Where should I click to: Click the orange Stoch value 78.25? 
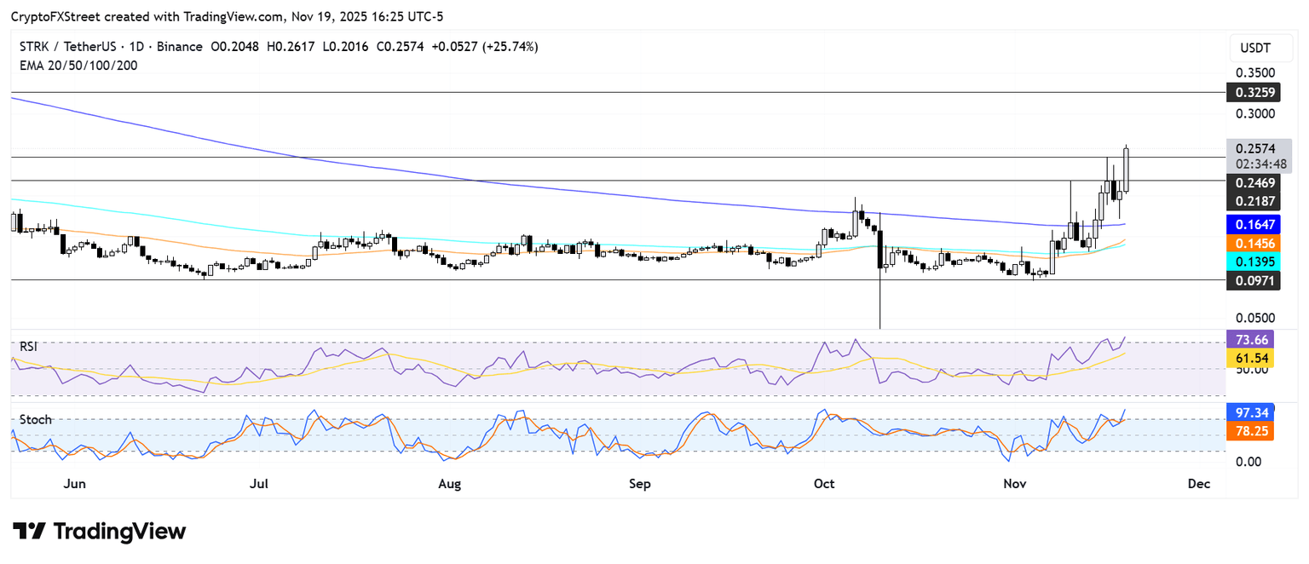[1250, 432]
